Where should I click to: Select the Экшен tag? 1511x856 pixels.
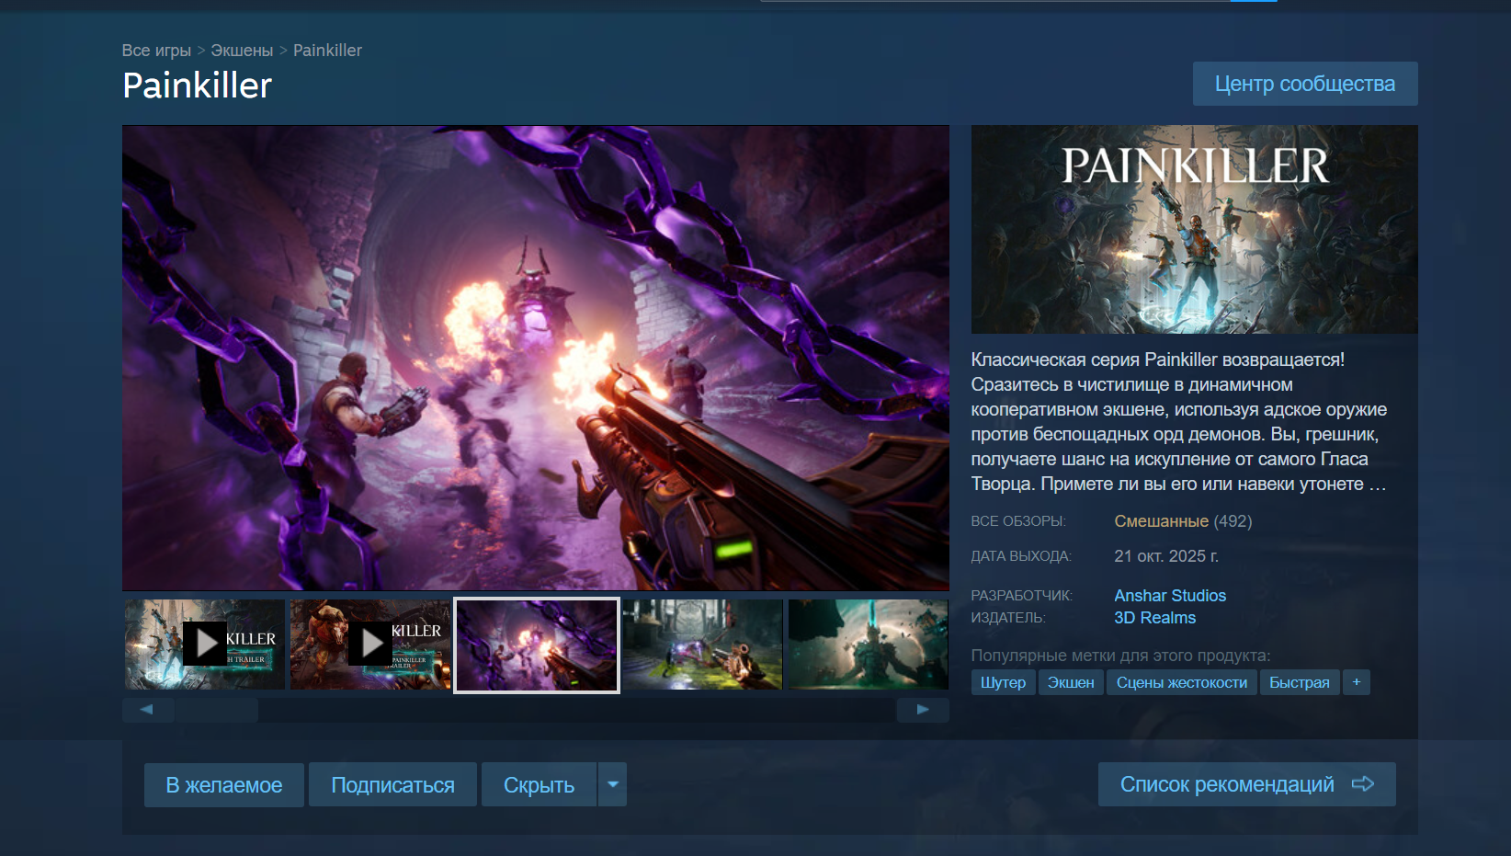point(1071,682)
